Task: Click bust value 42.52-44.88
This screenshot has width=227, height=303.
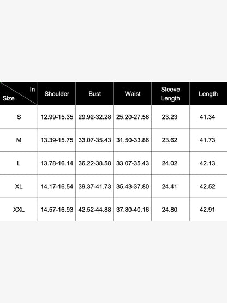Action: click(94, 210)
